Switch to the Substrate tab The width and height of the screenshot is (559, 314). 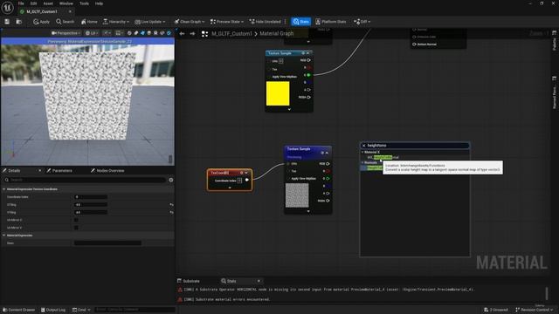(189, 281)
